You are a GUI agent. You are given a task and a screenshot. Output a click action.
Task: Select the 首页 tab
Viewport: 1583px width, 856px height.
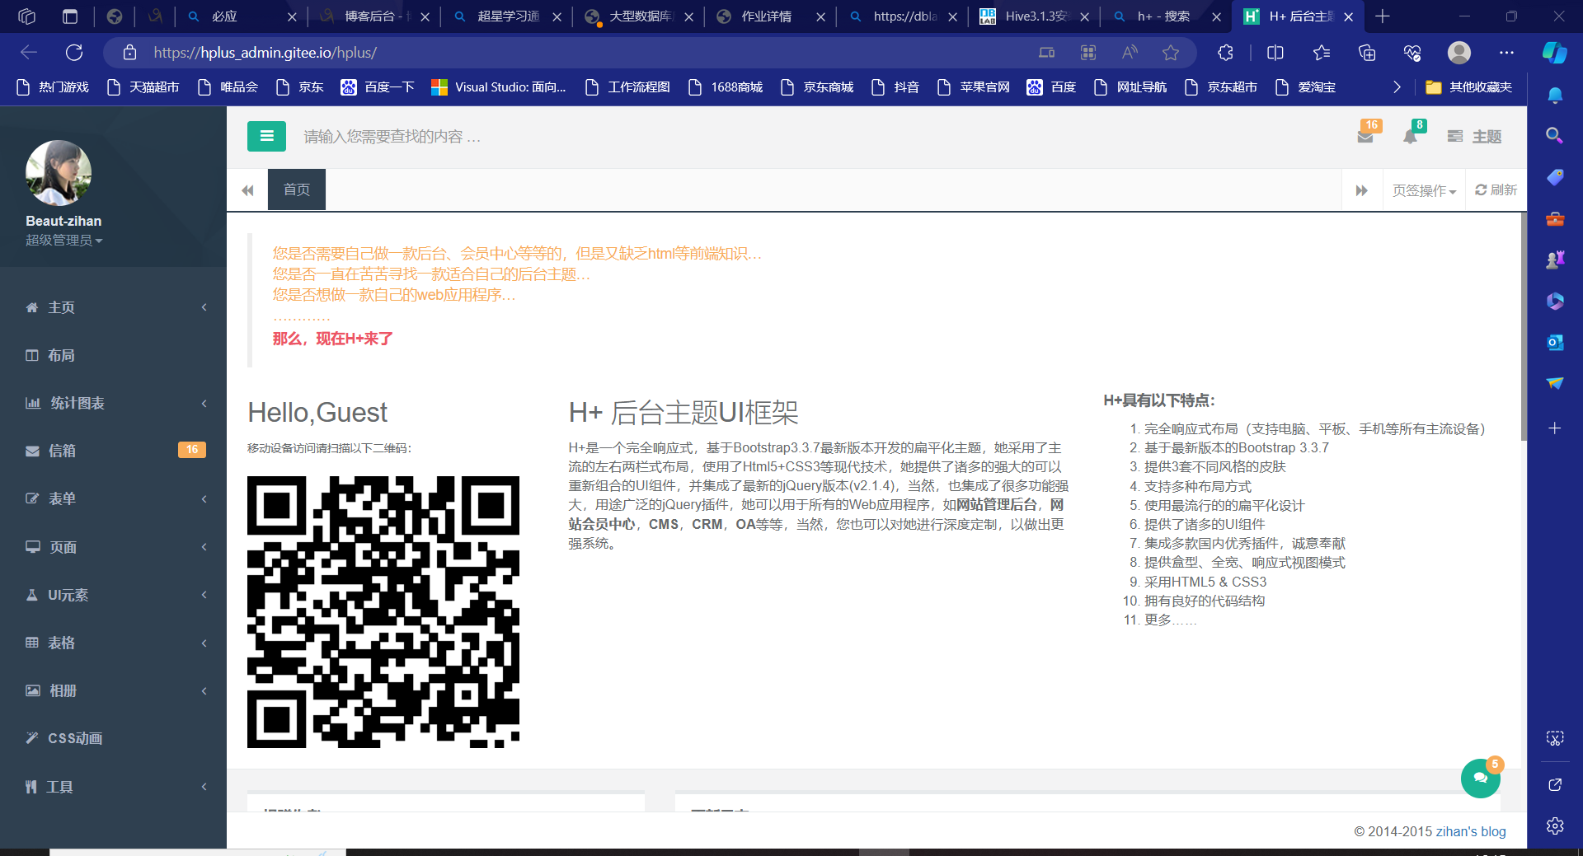click(297, 189)
